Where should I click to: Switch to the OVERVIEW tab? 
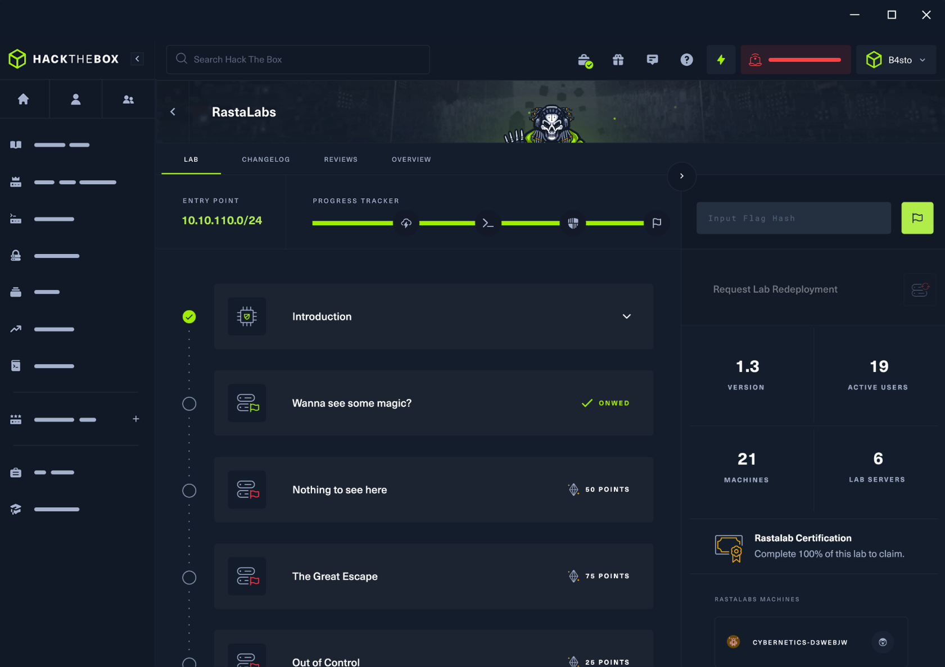coord(412,160)
